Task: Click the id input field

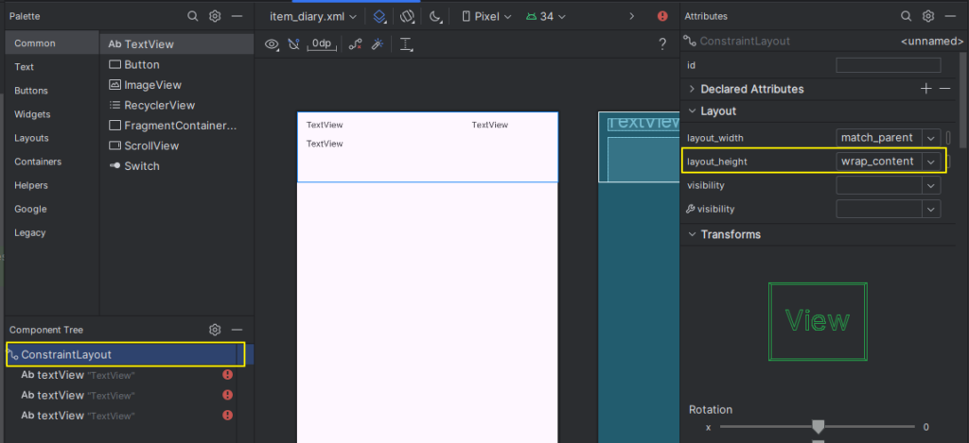Action: coord(888,65)
